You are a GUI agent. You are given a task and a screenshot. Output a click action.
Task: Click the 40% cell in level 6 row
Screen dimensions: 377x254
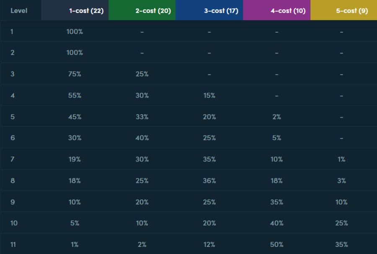(142, 138)
